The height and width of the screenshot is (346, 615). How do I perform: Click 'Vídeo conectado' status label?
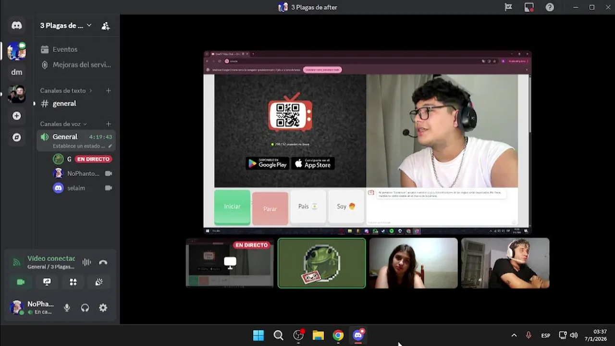(51, 259)
